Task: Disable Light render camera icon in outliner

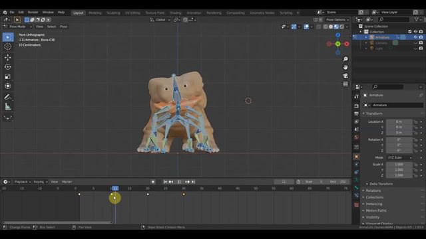Action: point(421,48)
